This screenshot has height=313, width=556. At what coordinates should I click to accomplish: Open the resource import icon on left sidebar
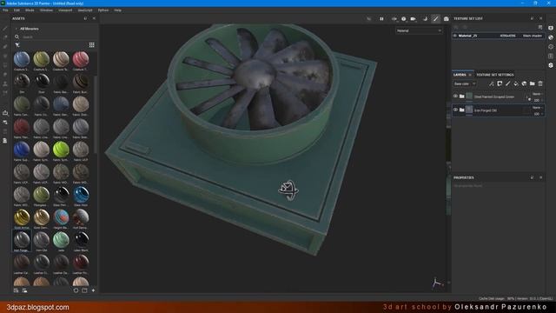[x=5, y=113]
